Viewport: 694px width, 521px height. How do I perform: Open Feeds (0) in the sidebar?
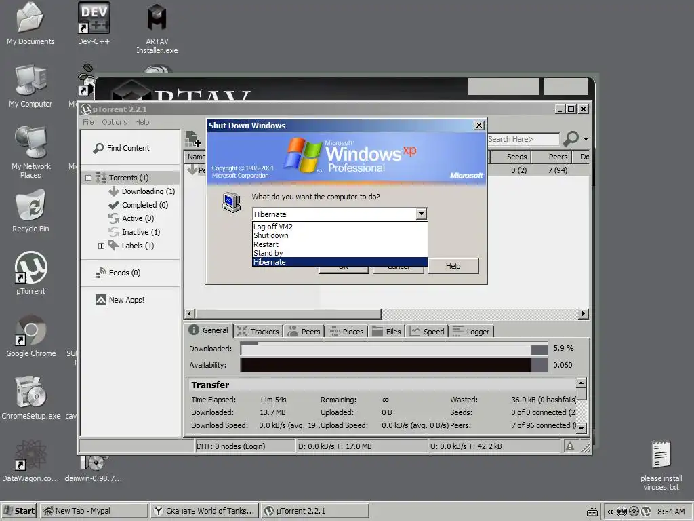coord(118,273)
